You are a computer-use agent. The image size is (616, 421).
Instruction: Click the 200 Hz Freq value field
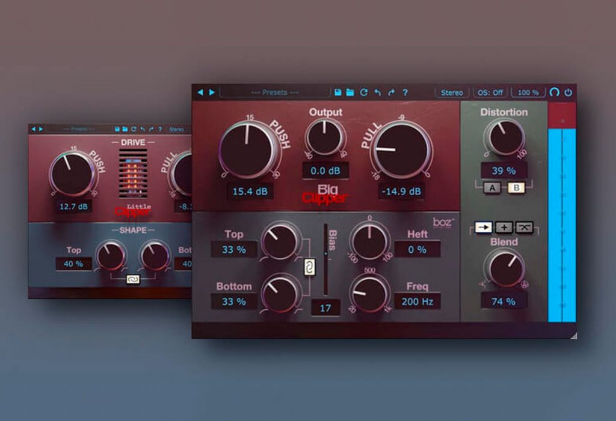[x=417, y=301]
